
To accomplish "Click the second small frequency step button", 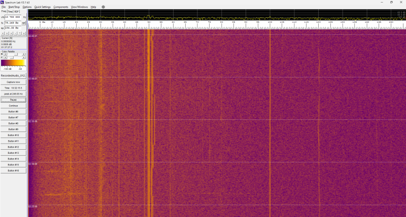I will pyautogui.click(x=7, y=33).
